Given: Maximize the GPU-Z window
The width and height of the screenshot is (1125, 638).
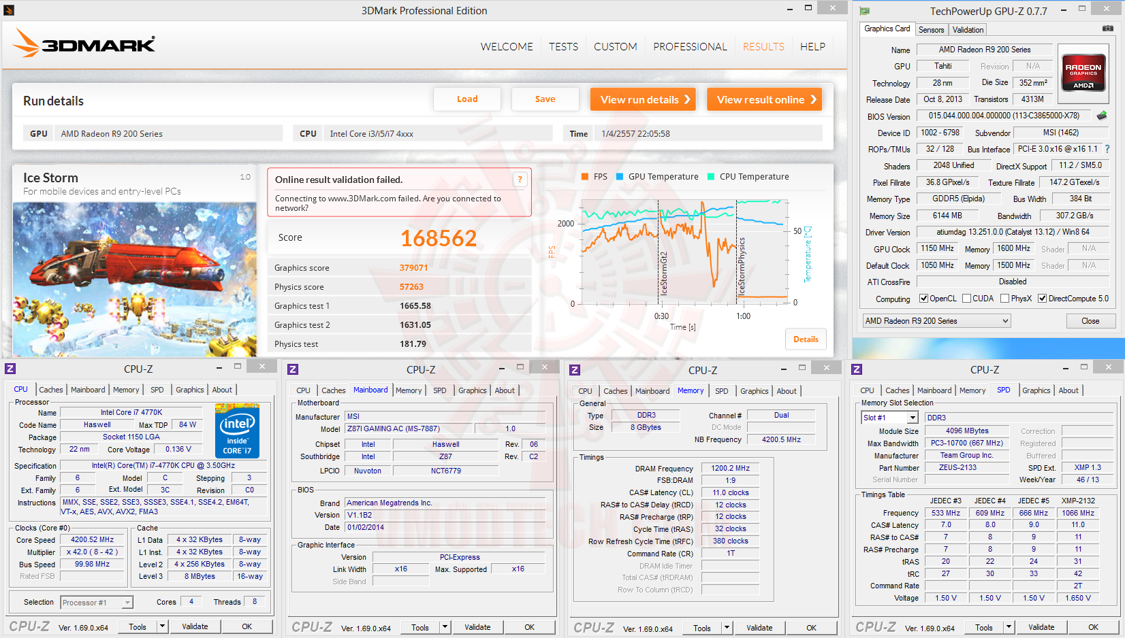Looking at the screenshot, I should tap(1081, 8).
